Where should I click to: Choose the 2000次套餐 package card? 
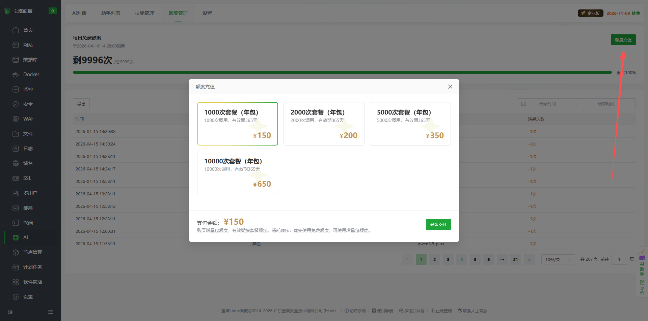324,124
